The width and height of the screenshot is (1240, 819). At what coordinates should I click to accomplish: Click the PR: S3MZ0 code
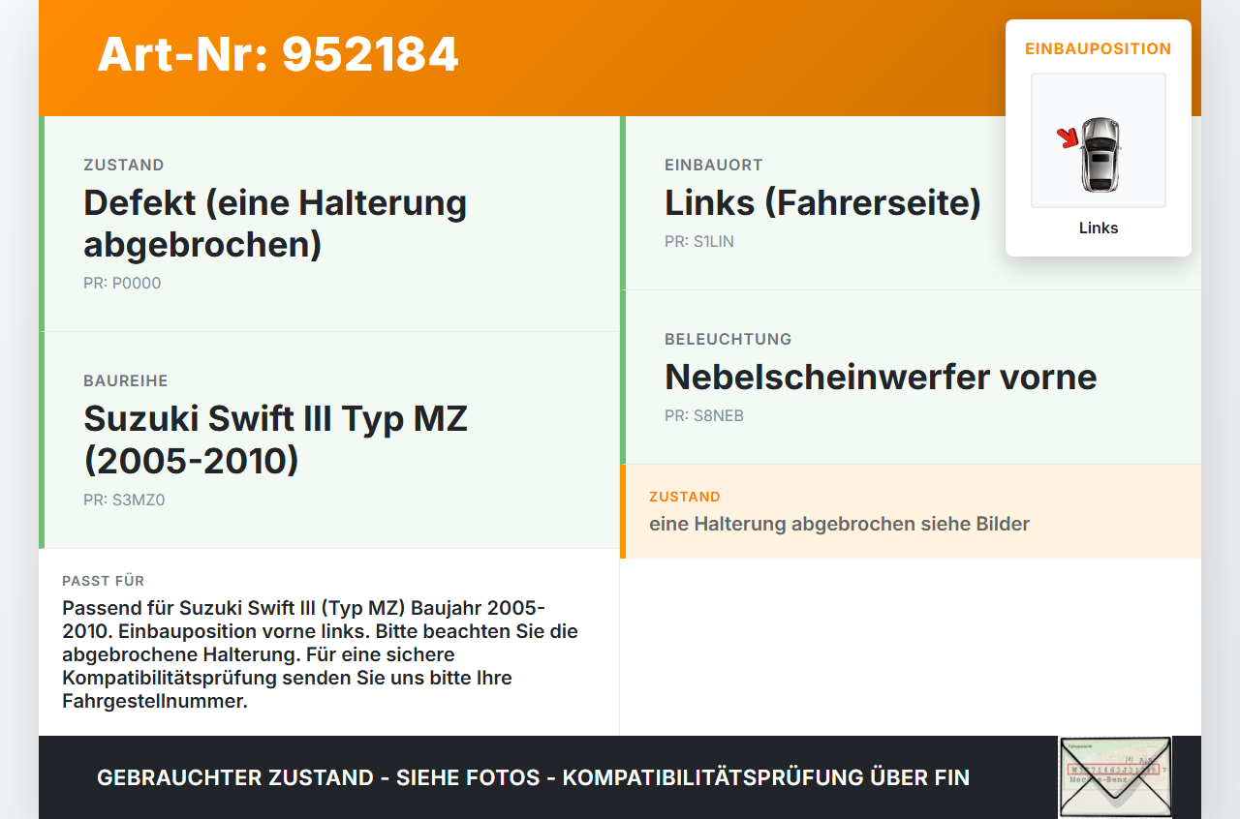[124, 500]
